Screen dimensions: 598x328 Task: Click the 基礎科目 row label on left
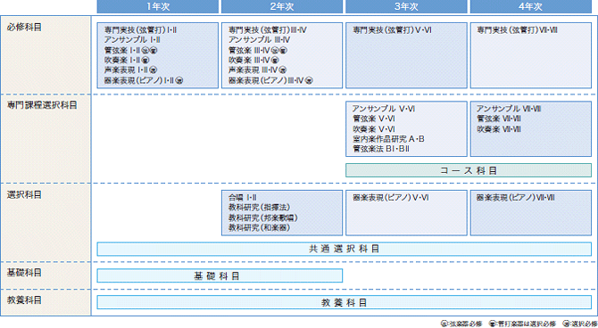pos(24,273)
